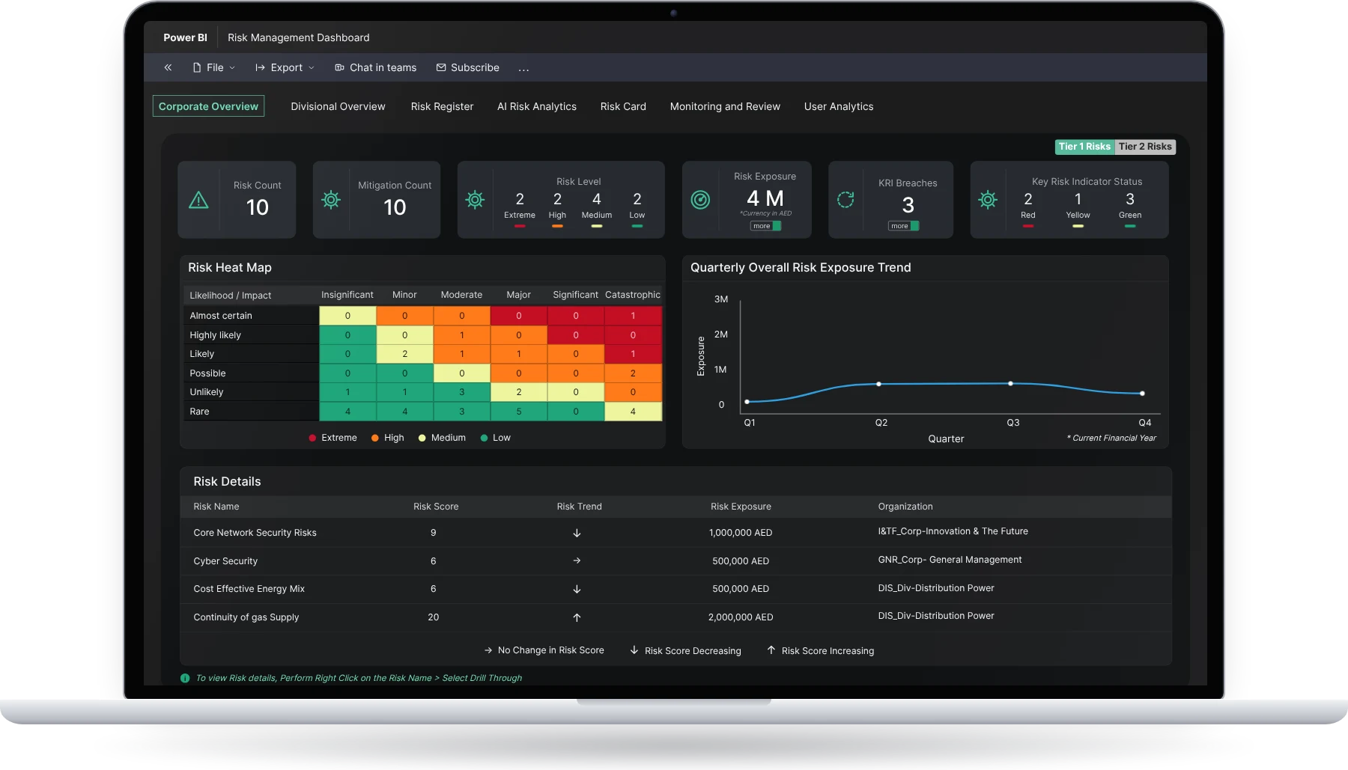Click the right-arrow trend for Cyber Security
The image size is (1348, 770).
577,560
